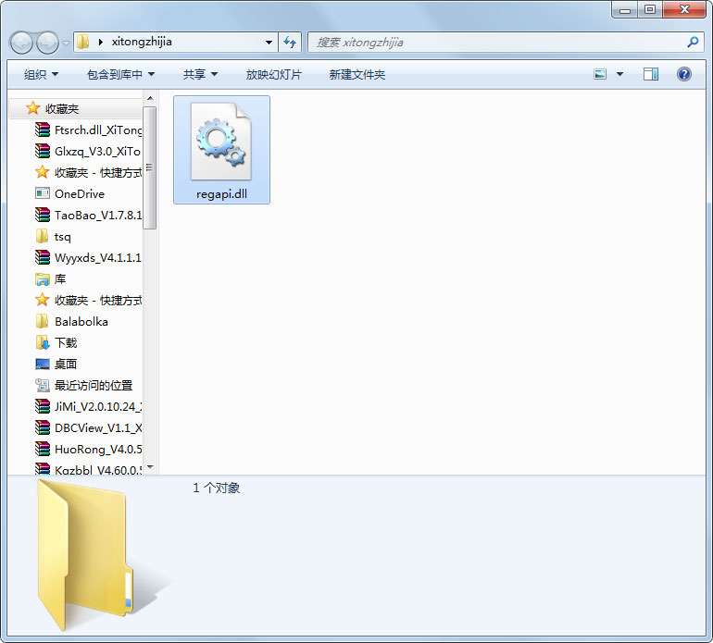Select 收藏夹 header in navigation pane

coord(62,108)
